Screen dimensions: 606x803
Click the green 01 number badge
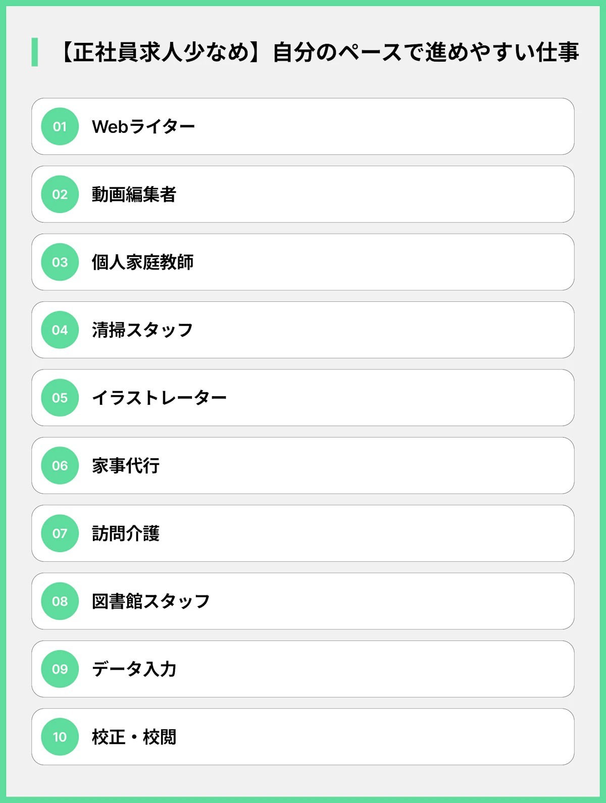tap(60, 127)
